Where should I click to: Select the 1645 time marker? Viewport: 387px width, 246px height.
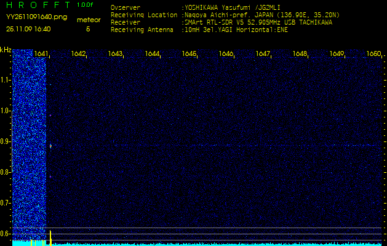[189, 54]
